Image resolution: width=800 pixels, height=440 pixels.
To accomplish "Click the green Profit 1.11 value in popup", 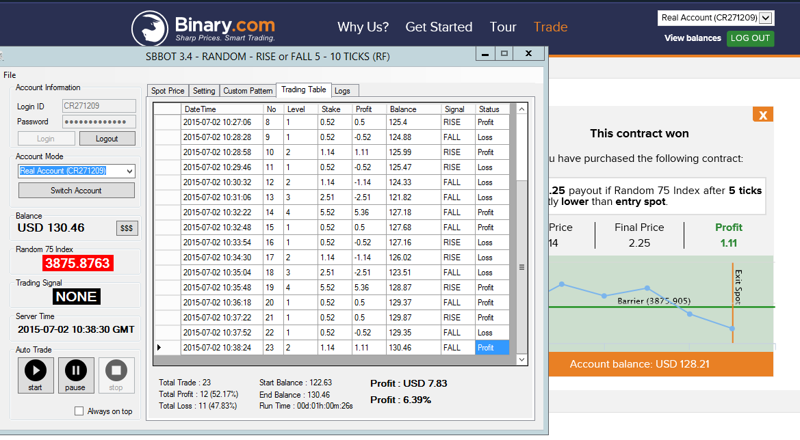I will pyautogui.click(x=729, y=243).
